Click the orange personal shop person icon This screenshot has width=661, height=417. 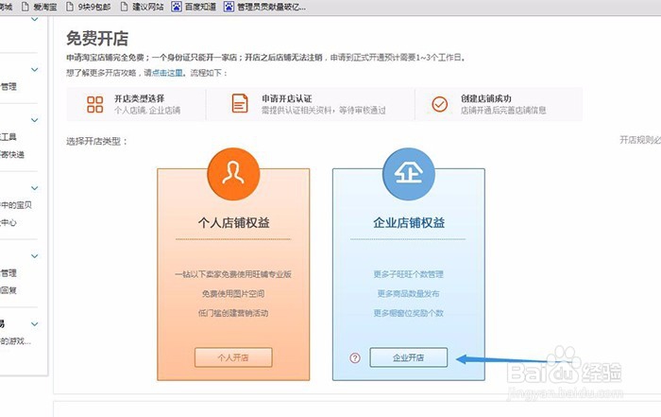click(x=233, y=173)
